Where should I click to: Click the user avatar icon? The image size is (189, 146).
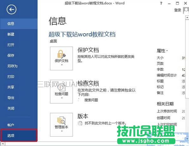coord(186,10)
